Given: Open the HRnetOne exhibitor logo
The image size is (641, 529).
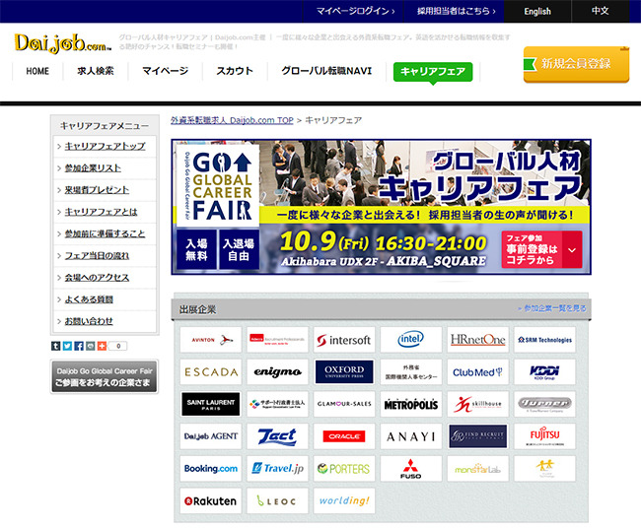Looking at the screenshot, I should pyautogui.click(x=478, y=340).
